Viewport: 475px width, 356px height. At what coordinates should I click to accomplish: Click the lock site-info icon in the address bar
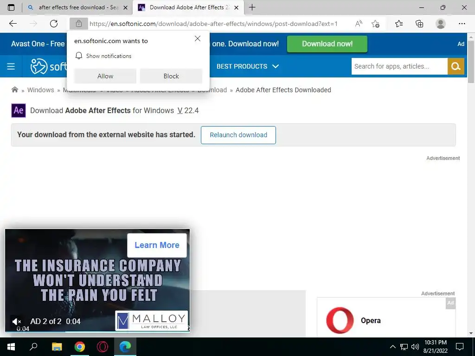(x=79, y=24)
